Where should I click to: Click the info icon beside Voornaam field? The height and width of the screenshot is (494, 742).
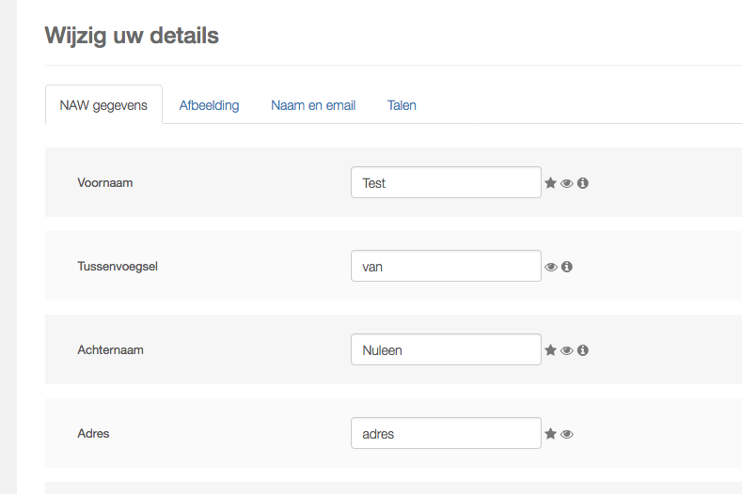point(583,183)
